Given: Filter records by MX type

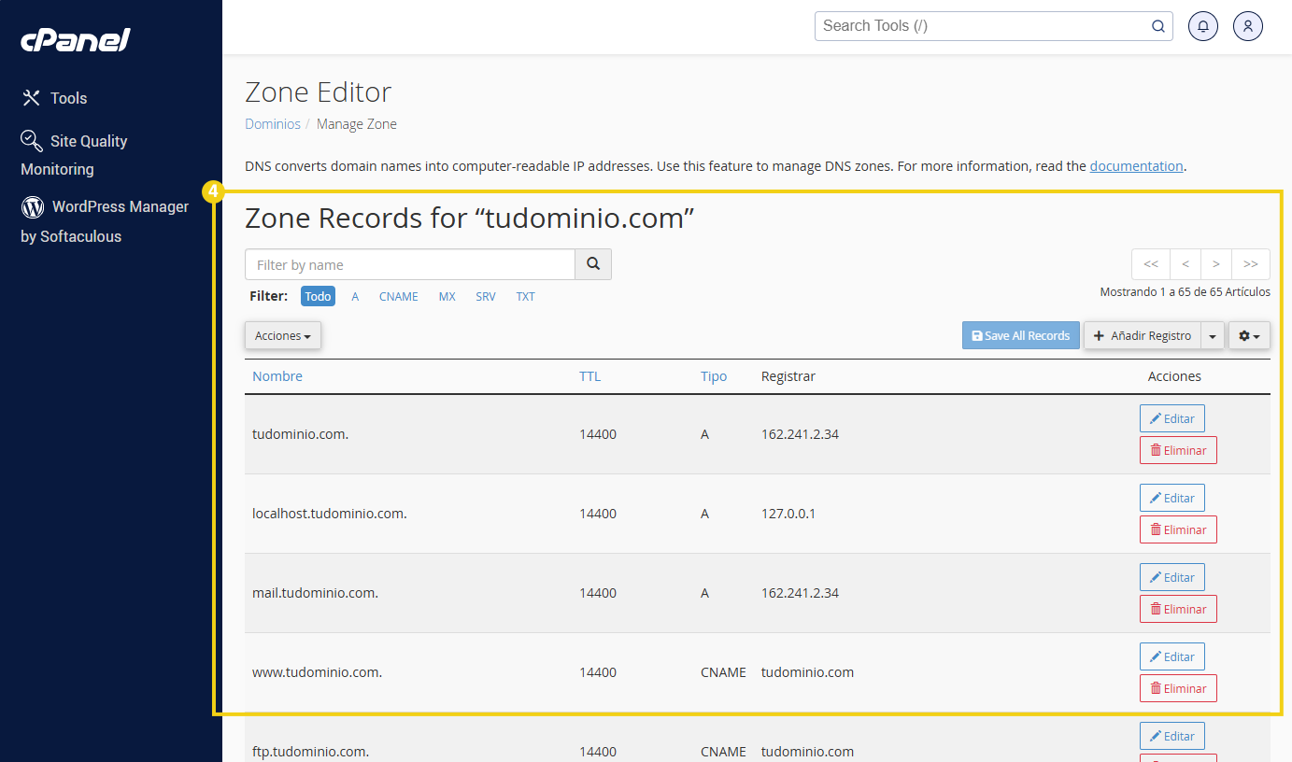Looking at the screenshot, I should coord(447,296).
